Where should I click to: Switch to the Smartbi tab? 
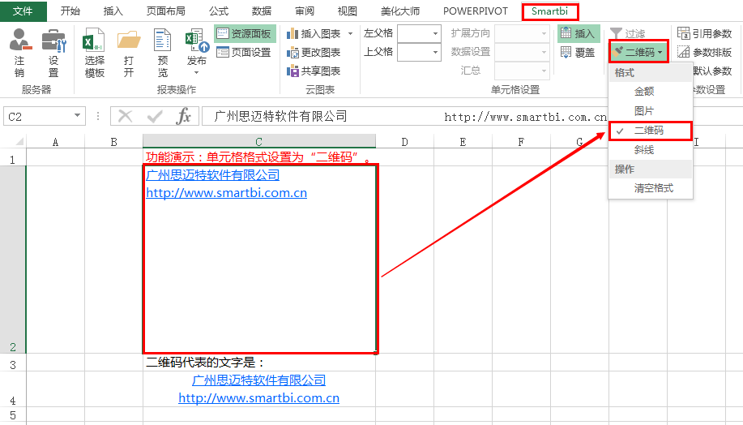[549, 11]
